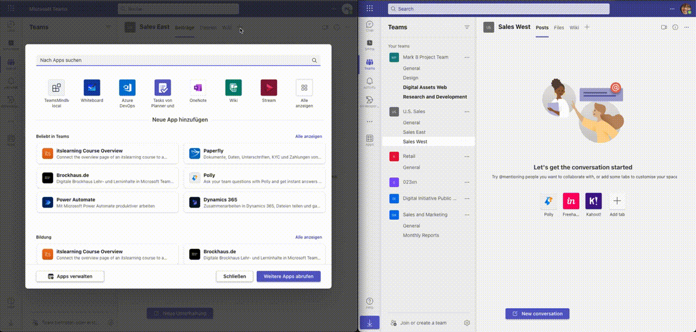Click the download app arrow button
This screenshot has height=332, width=696.
(x=370, y=323)
